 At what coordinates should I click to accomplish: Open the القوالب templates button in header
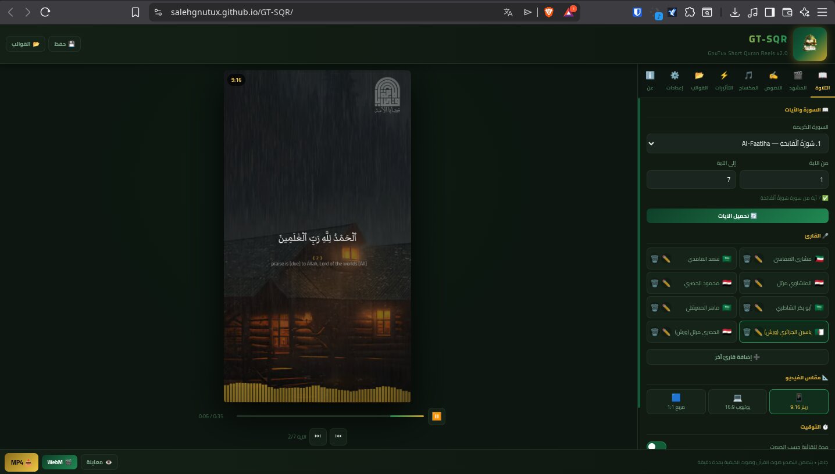(25, 44)
